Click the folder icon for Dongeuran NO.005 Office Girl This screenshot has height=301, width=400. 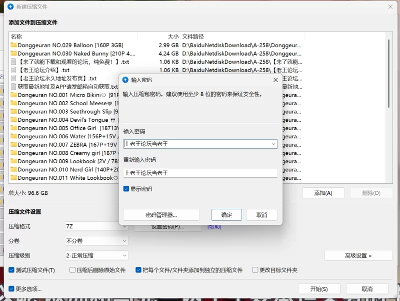pos(13,128)
